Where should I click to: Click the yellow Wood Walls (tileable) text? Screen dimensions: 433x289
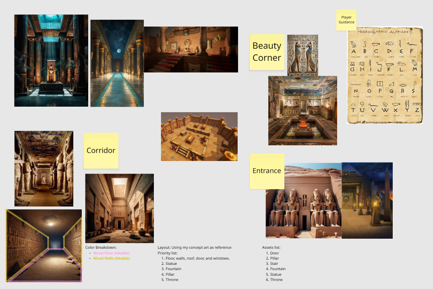(x=111, y=258)
